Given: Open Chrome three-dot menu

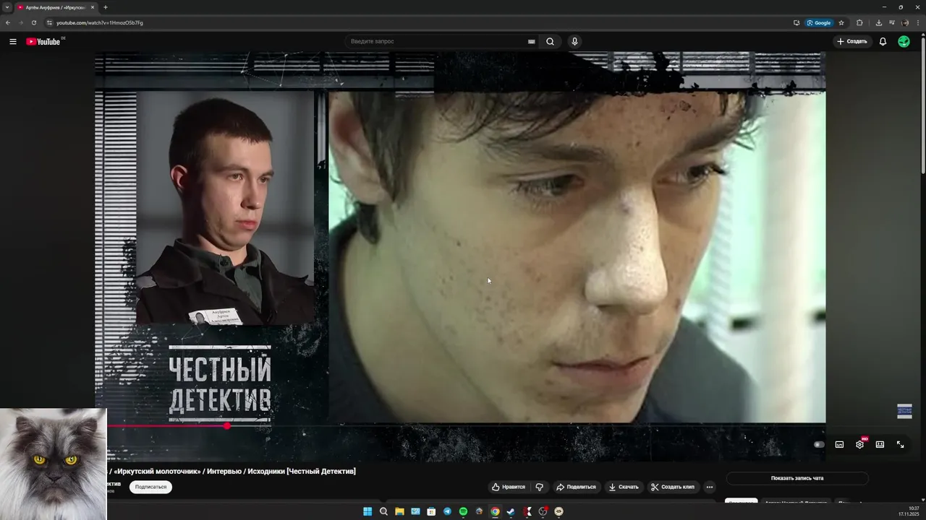Looking at the screenshot, I should click(x=918, y=22).
